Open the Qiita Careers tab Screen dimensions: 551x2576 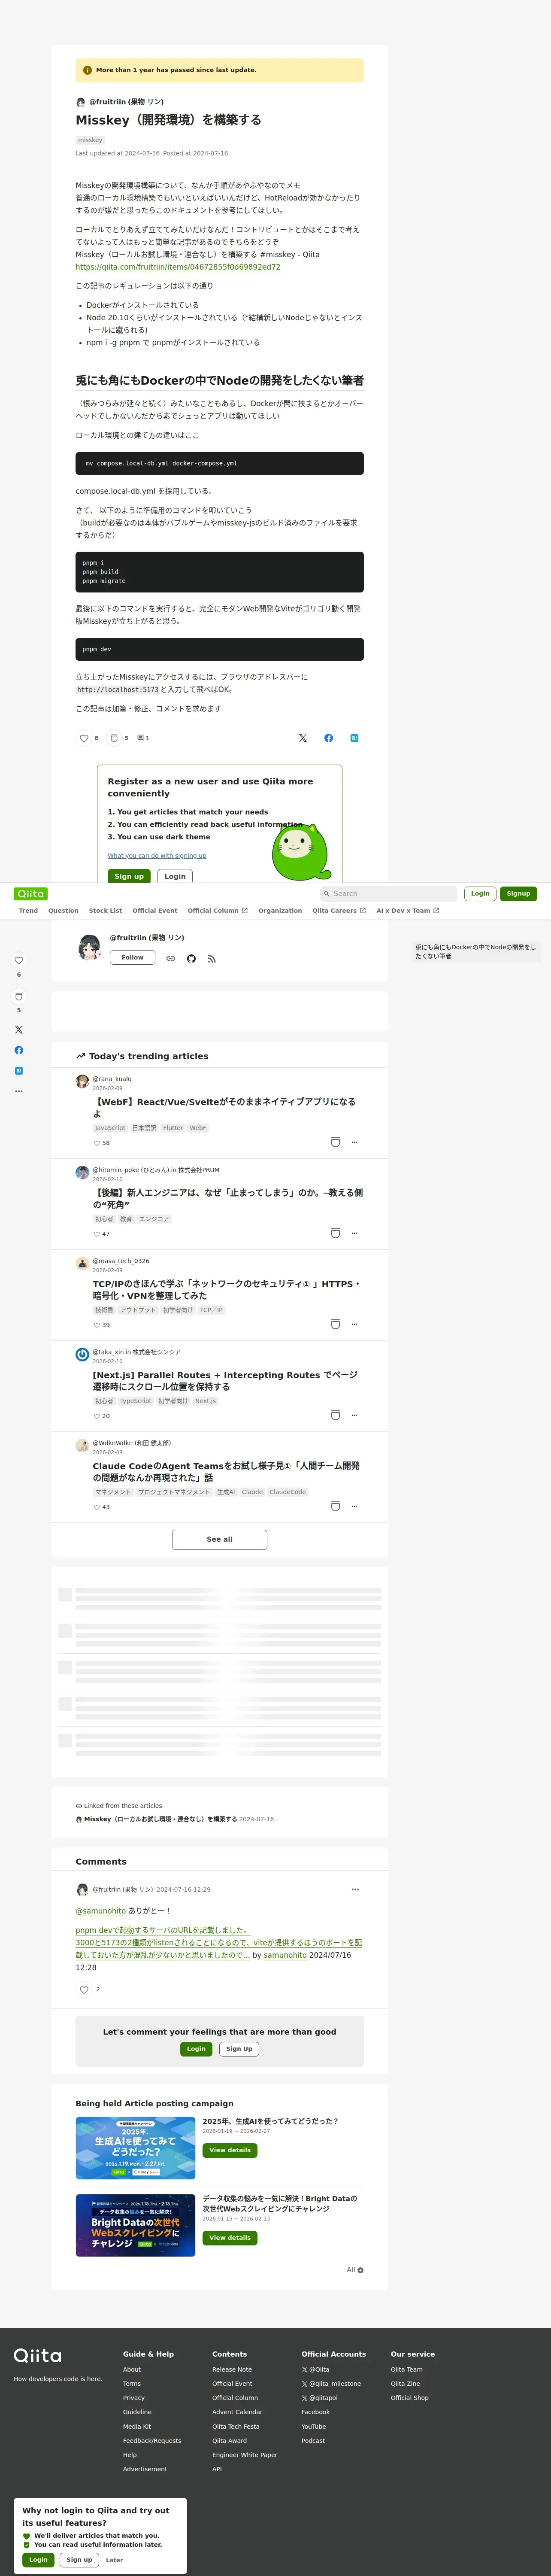[x=339, y=911]
